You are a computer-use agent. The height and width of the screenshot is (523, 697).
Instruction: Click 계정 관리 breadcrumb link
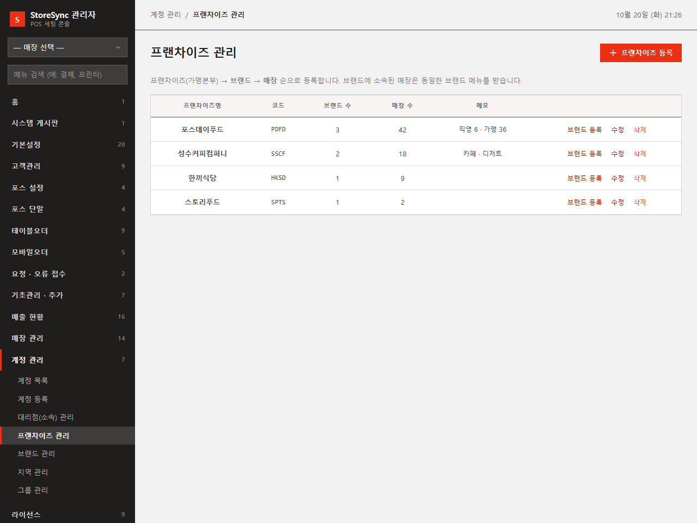[166, 15]
